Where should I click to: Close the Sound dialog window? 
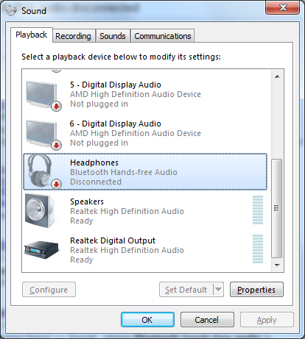click(283, 7)
